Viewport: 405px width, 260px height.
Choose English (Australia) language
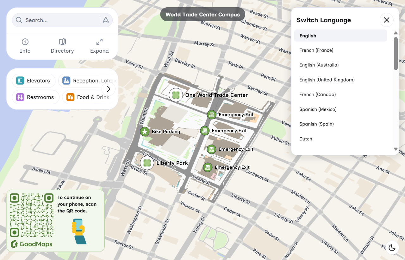pyautogui.click(x=340, y=65)
